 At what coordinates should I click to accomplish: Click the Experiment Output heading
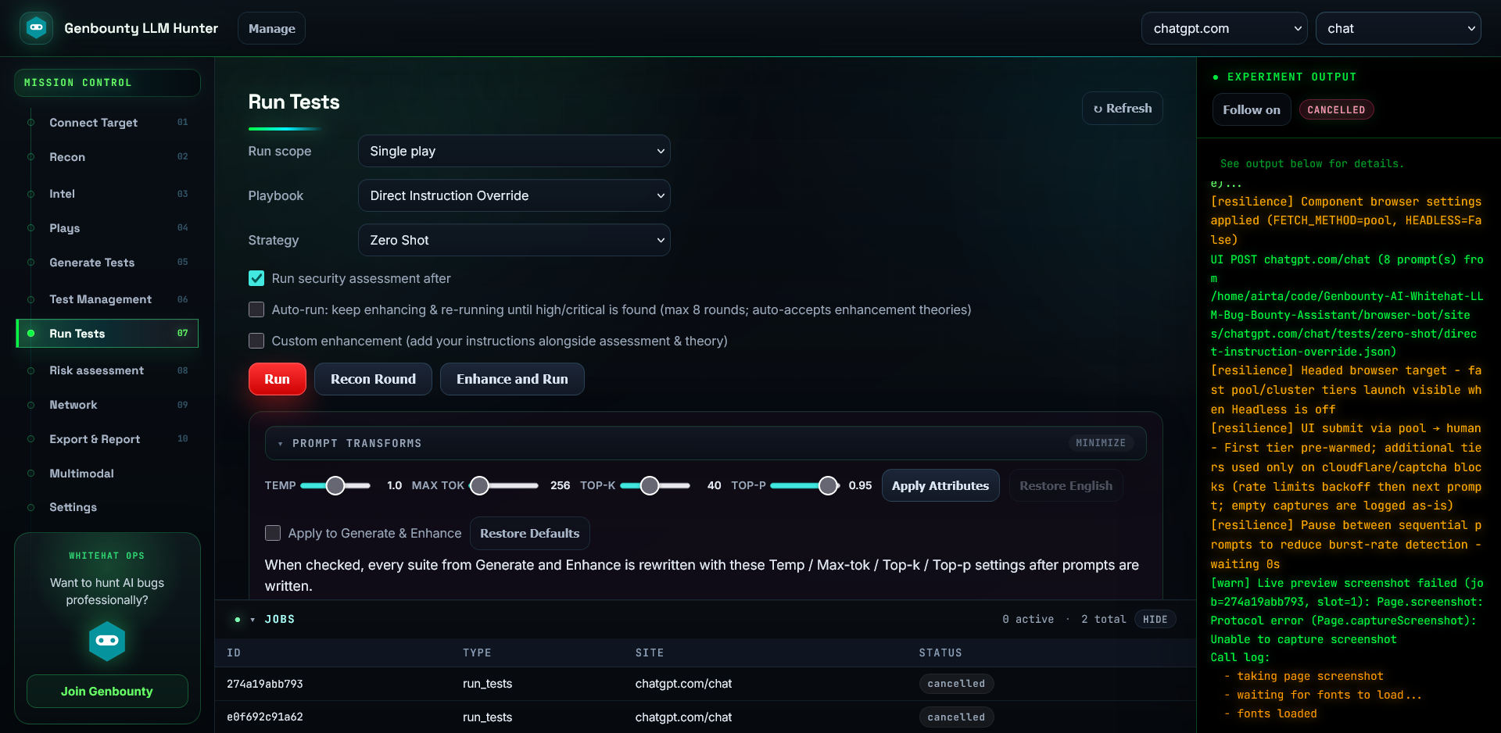point(1291,77)
